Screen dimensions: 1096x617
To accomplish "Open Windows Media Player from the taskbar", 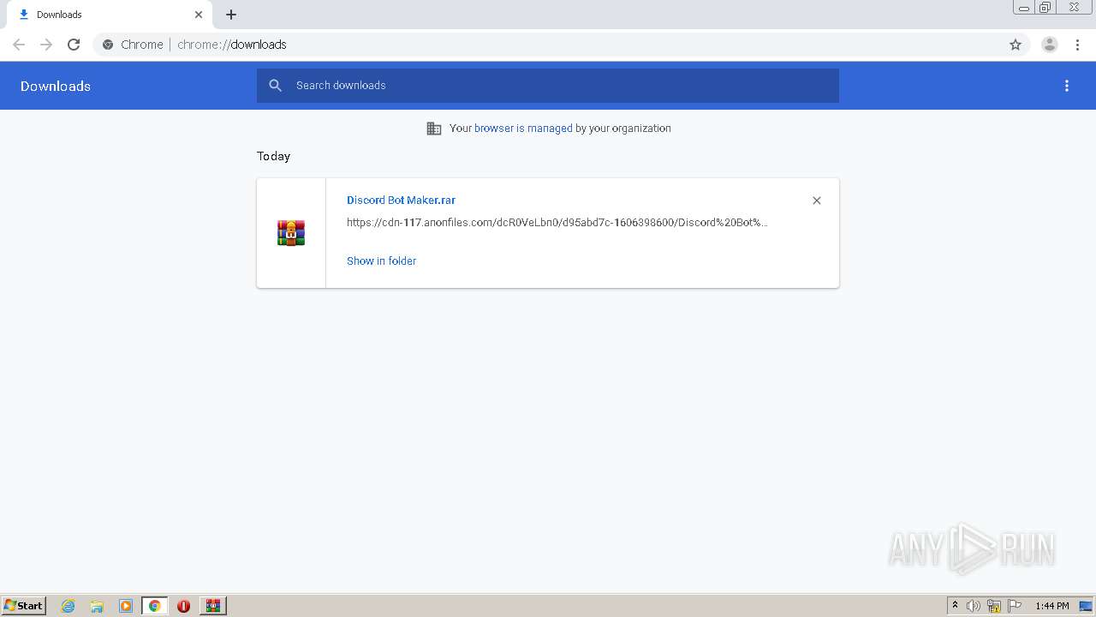I will point(125,606).
